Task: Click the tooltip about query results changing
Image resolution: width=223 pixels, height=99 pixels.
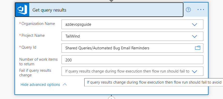Action: pos(154,82)
